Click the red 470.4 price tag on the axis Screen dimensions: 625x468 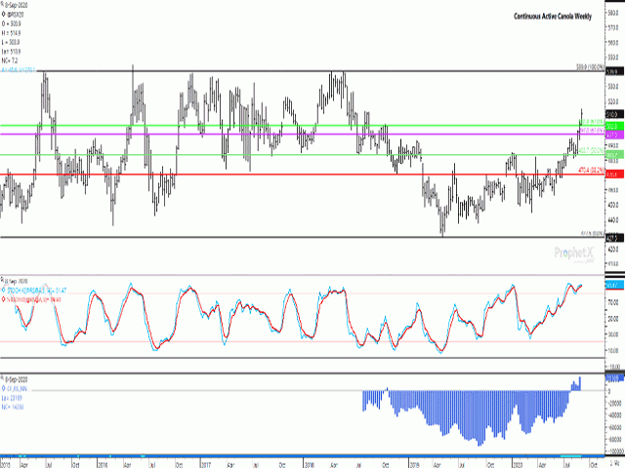614,175
